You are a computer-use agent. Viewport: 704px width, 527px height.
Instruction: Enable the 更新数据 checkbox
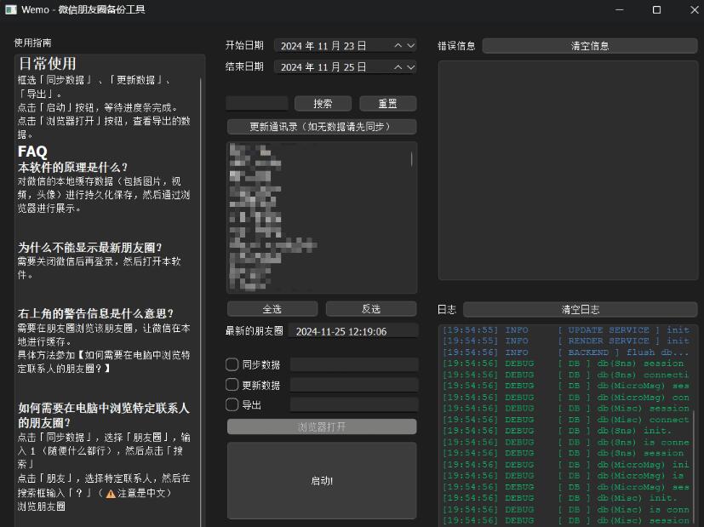[x=231, y=385]
